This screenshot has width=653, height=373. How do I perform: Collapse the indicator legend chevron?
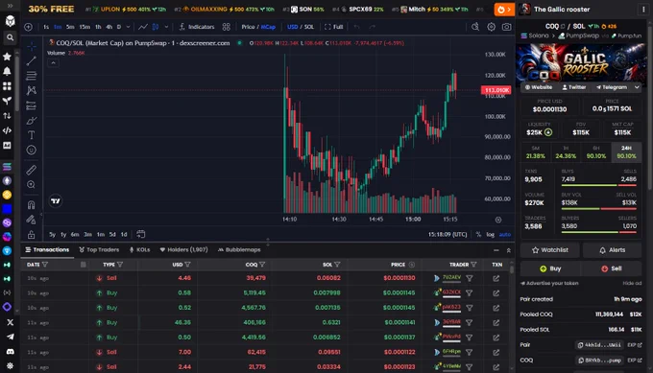53,63
